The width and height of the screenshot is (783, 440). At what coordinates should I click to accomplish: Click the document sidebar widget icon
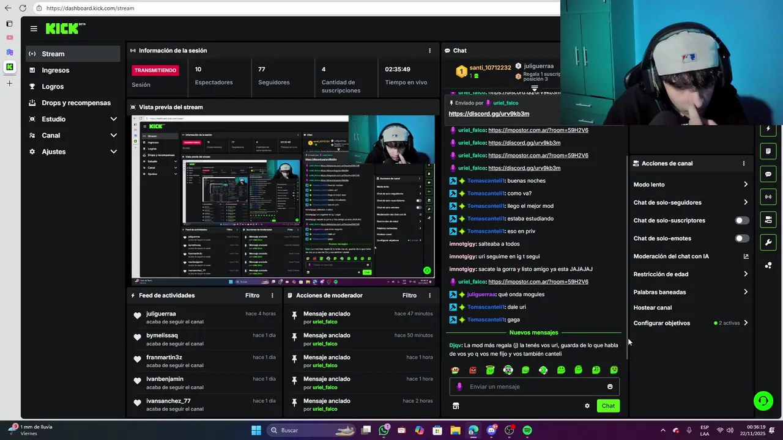coord(768,151)
